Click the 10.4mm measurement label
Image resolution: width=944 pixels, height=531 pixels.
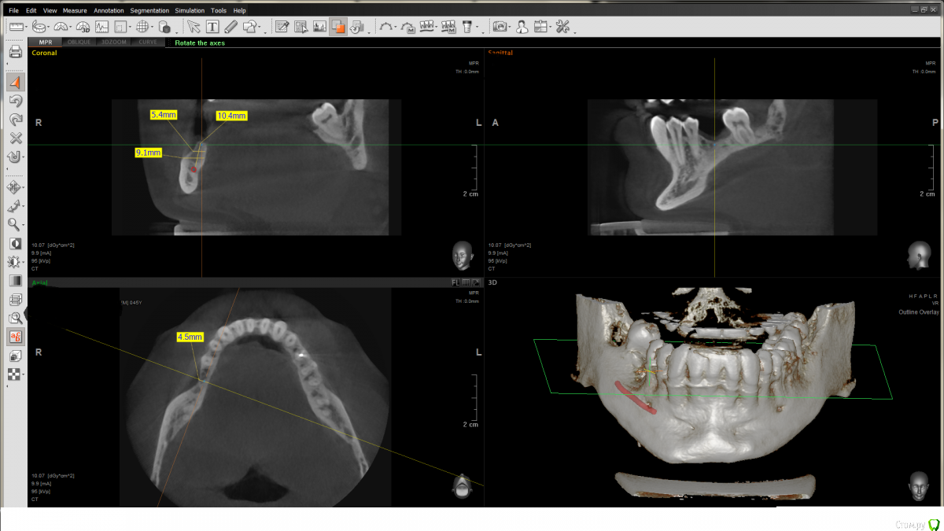(231, 116)
